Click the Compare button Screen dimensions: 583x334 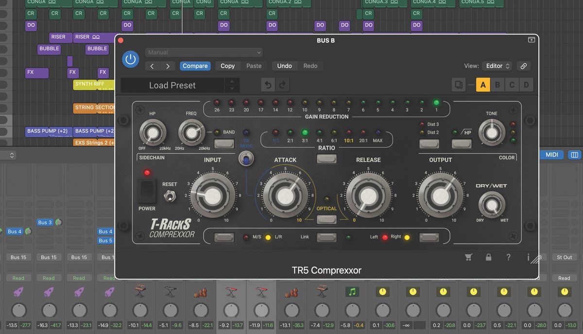tap(195, 66)
